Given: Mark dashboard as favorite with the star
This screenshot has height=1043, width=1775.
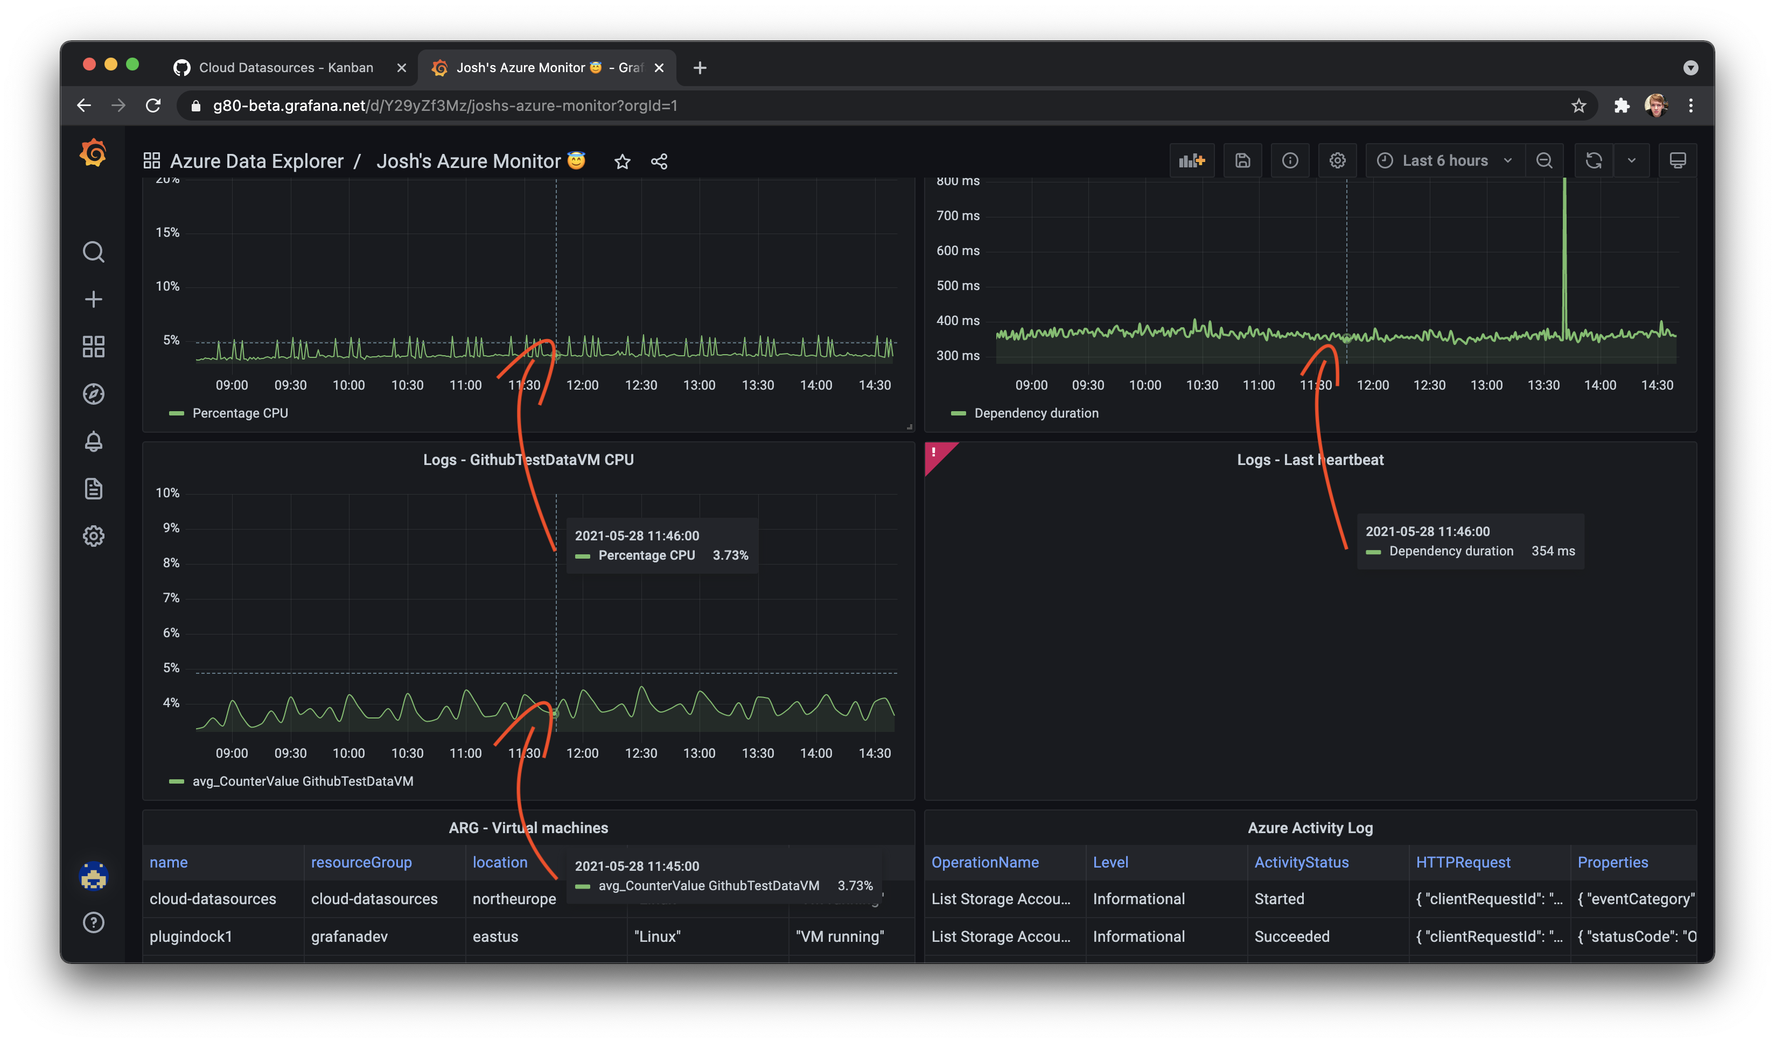Looking at the screenshot, I should [x=622, y=162].
